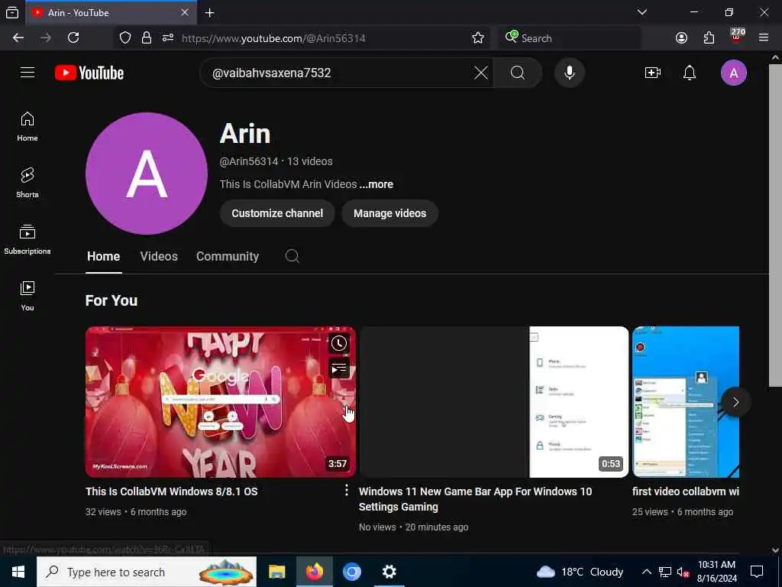Open the Firefox account icon
This screenshot has width=782, height=587.
pos(681,38)
